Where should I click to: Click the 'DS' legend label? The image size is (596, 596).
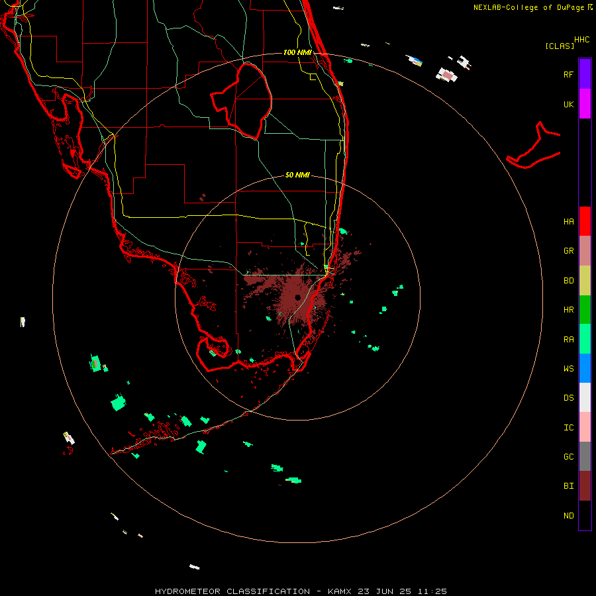[568, 398]
